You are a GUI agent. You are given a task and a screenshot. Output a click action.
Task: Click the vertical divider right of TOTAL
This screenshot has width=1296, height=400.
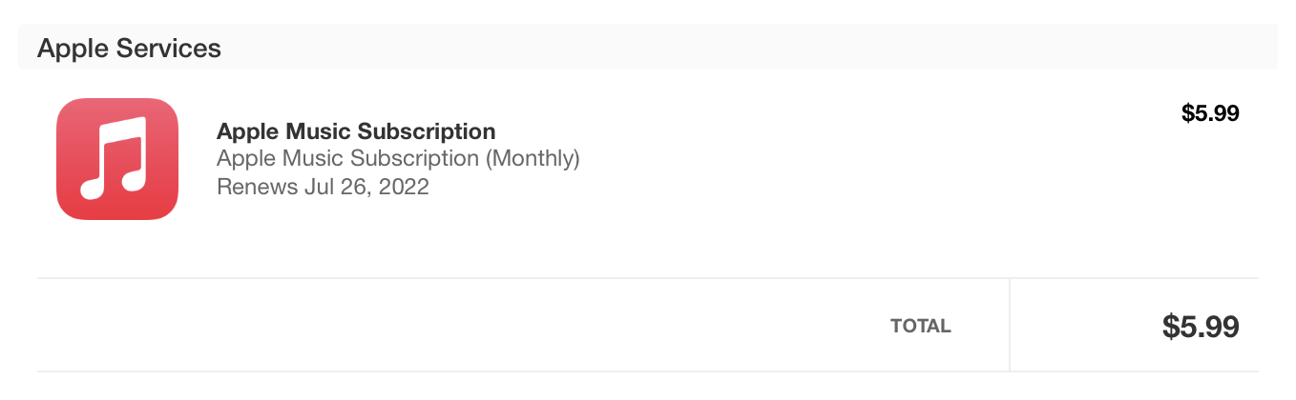1009,325
